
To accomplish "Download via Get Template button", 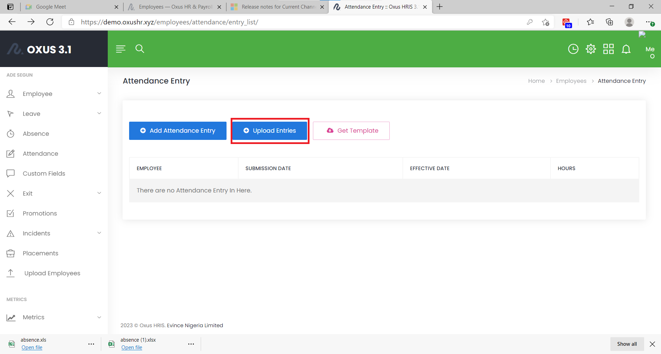I will click(x=351, y=131).
